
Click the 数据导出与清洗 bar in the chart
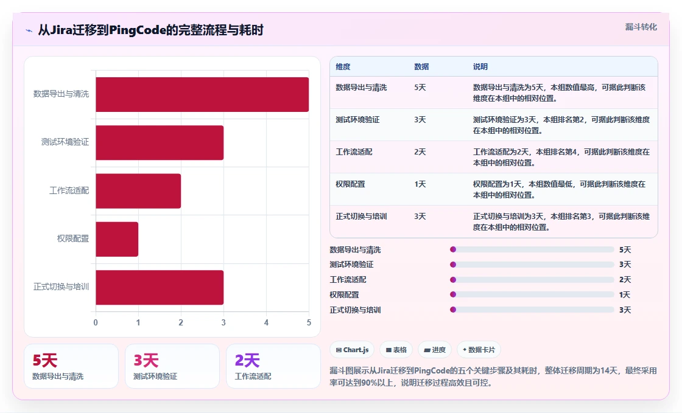pyautogui.click(x=202, y=94)
